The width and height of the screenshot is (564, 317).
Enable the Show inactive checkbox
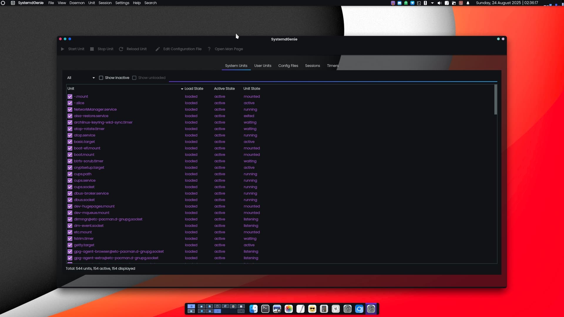(x=101, y=78)
